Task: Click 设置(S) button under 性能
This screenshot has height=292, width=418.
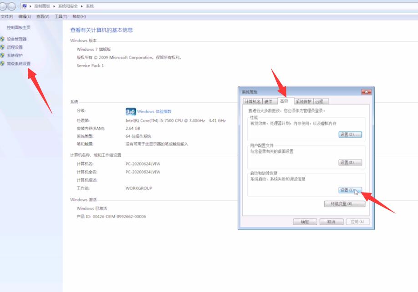Action: pyautogui.click(x=350, y=134)
